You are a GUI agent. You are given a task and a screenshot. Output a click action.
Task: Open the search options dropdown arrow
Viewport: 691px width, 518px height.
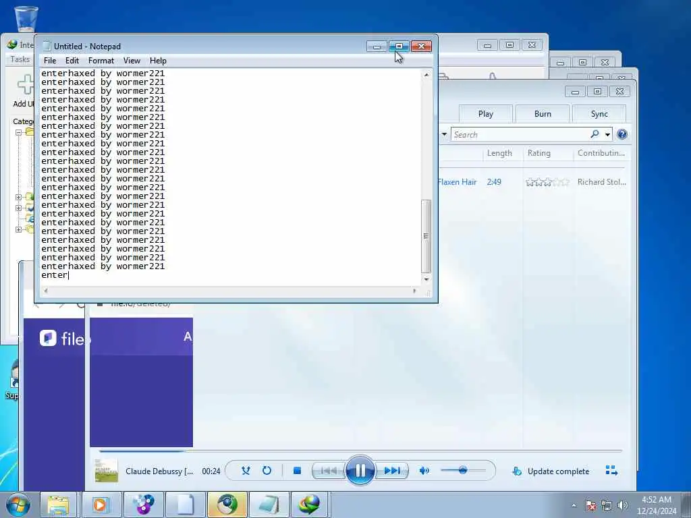pos(607,134)
